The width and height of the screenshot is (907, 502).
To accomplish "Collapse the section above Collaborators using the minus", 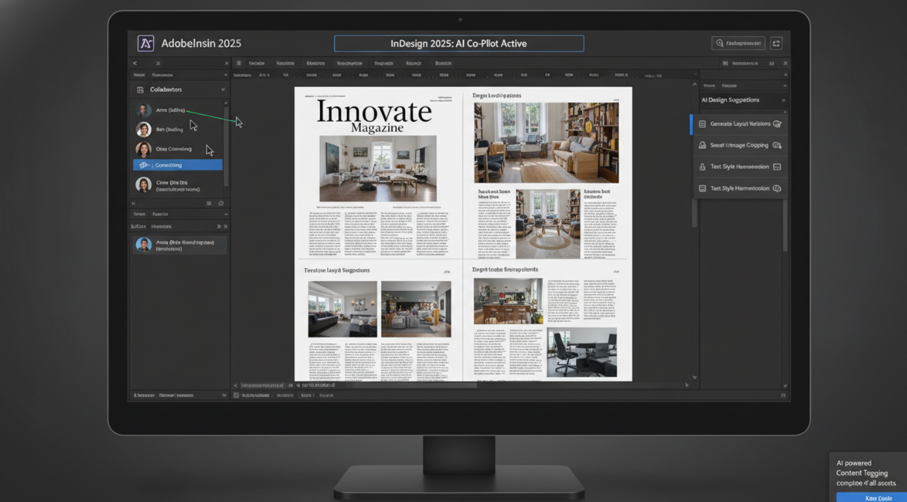I will click(x=226, y=75).
